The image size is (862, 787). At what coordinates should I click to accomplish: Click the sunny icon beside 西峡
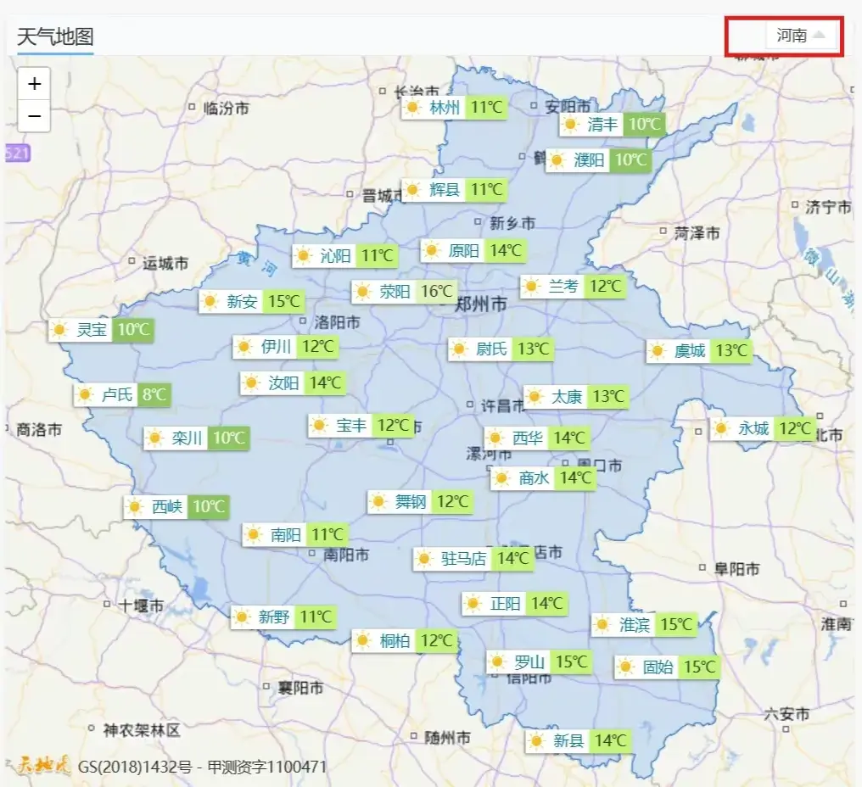tap(135, 507)
